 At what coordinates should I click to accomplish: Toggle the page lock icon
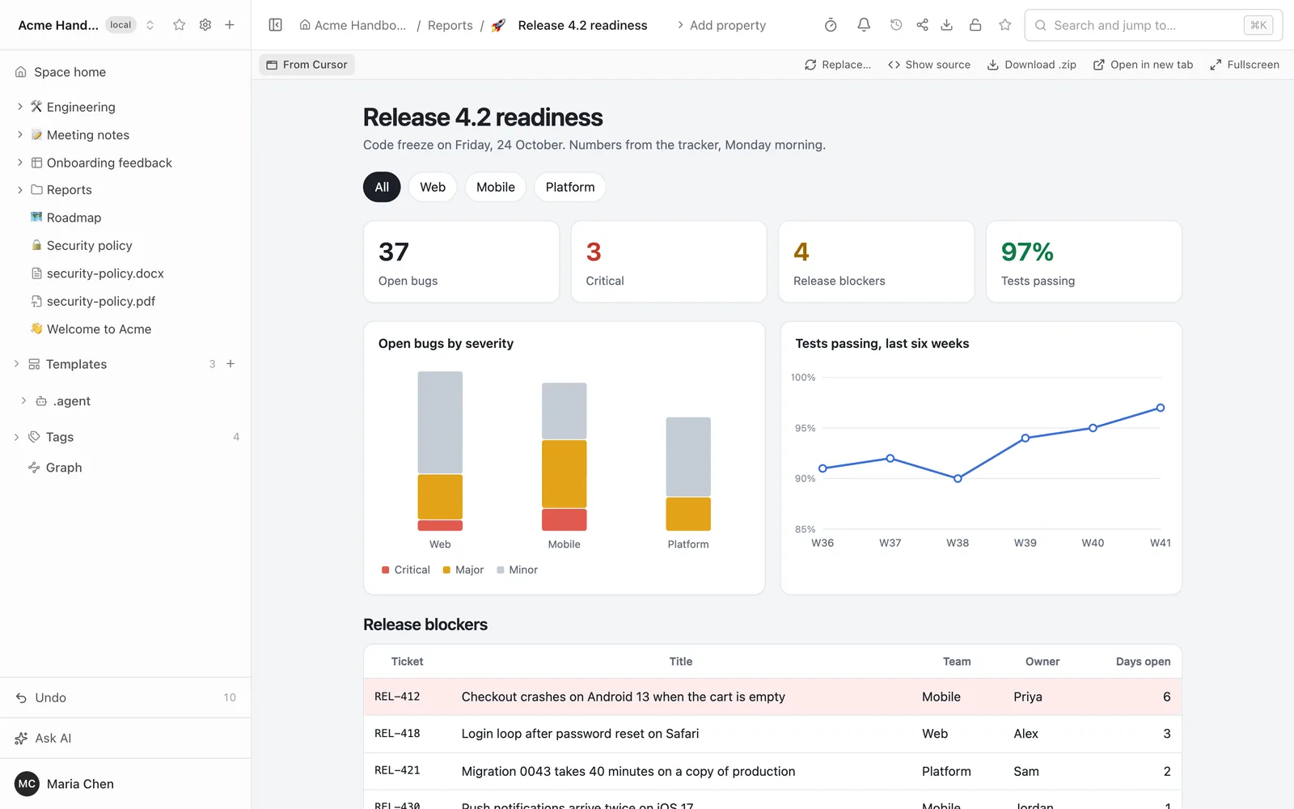pos(975,25)
